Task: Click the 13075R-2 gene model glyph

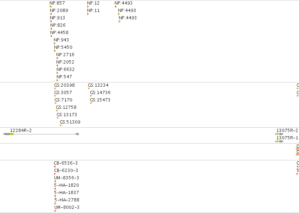Action: 279,134
